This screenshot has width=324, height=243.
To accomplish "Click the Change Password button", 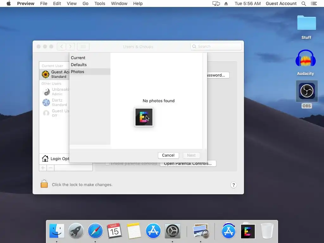I will tap(218, 75).
